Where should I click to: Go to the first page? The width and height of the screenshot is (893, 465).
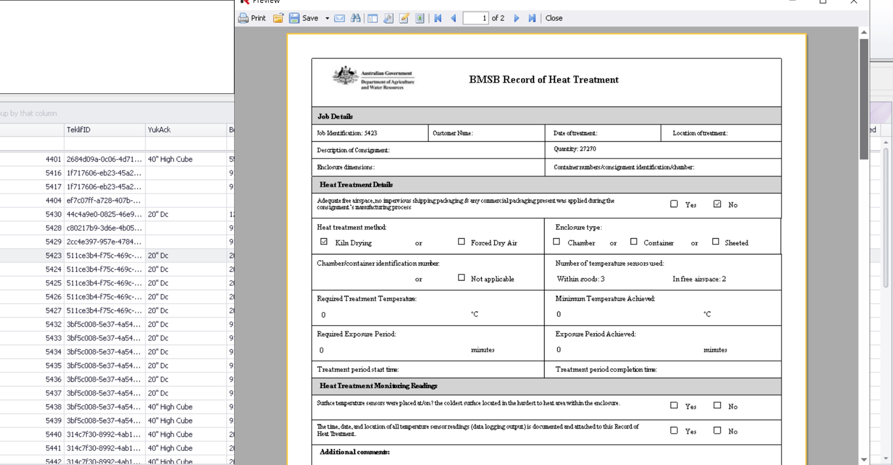coord(438,18)
